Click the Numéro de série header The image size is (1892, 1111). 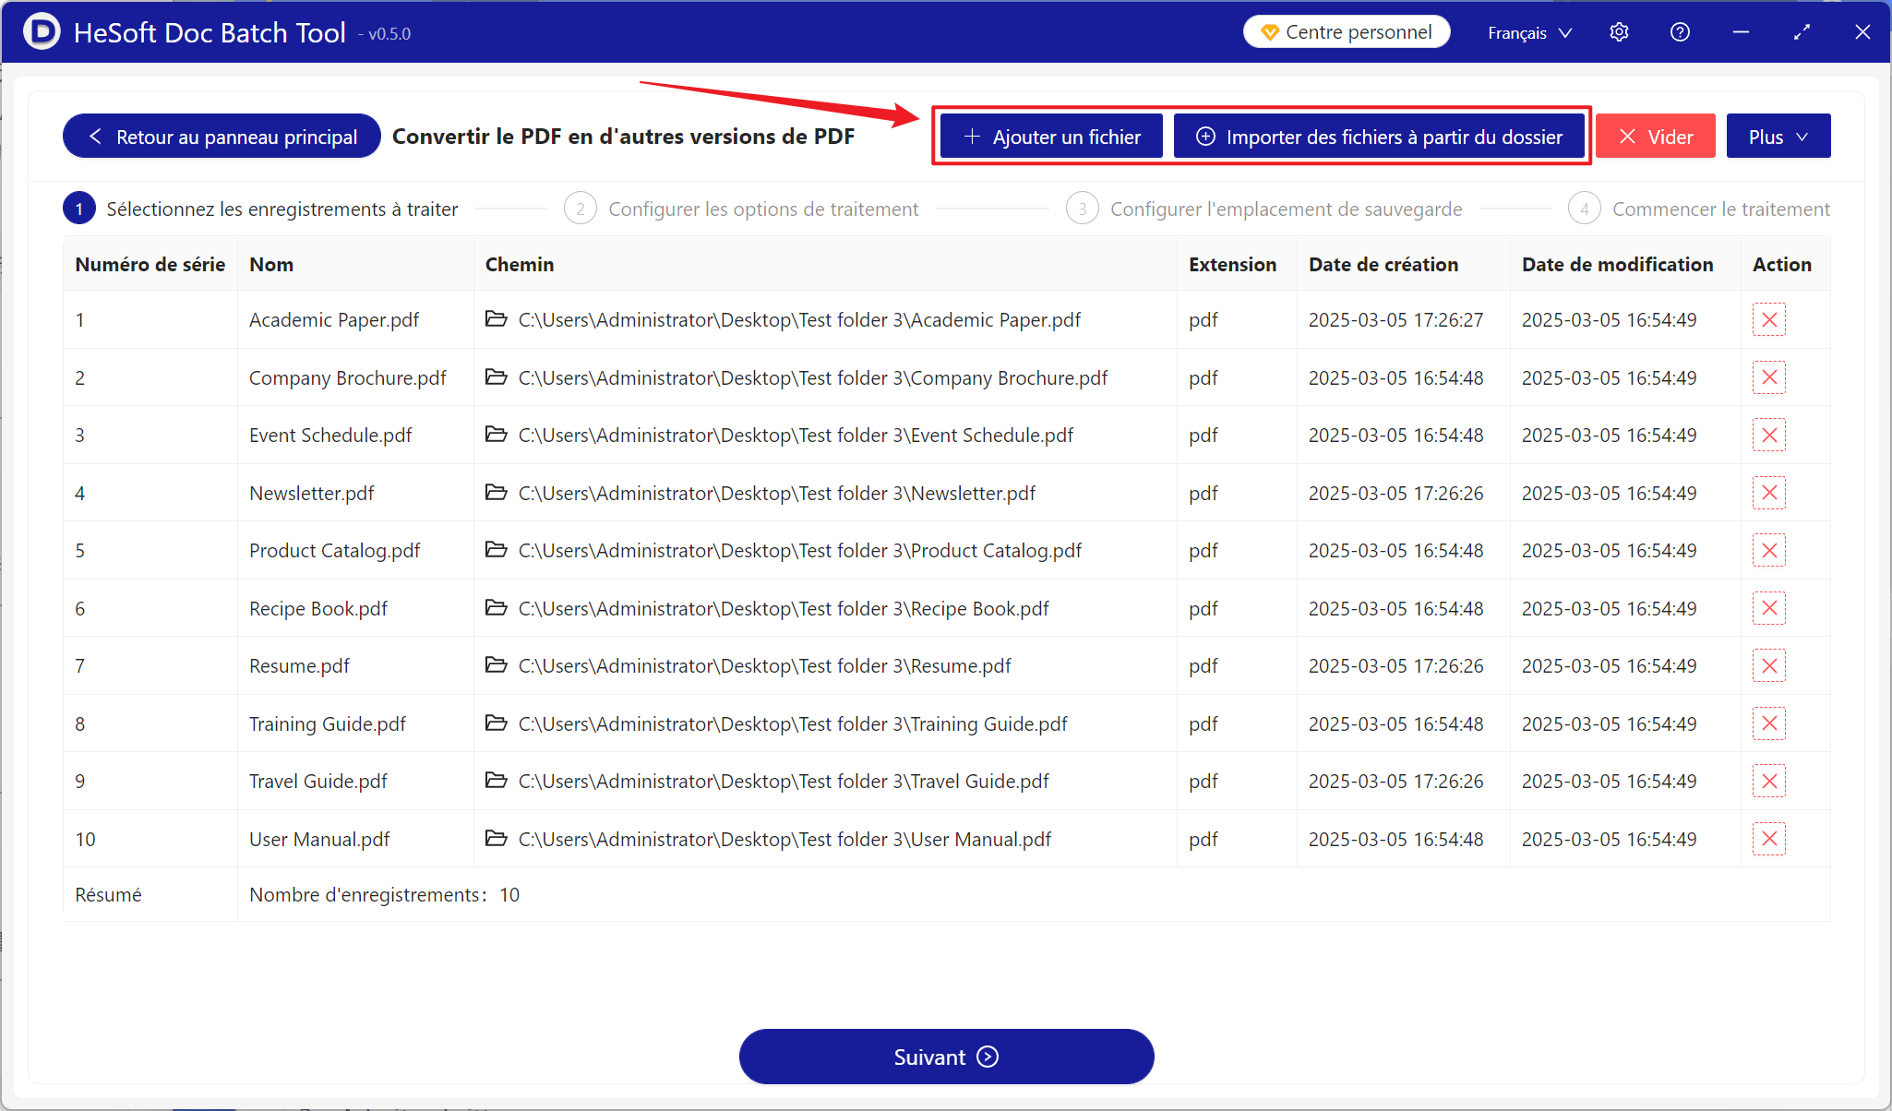click(x=150, y=265)
